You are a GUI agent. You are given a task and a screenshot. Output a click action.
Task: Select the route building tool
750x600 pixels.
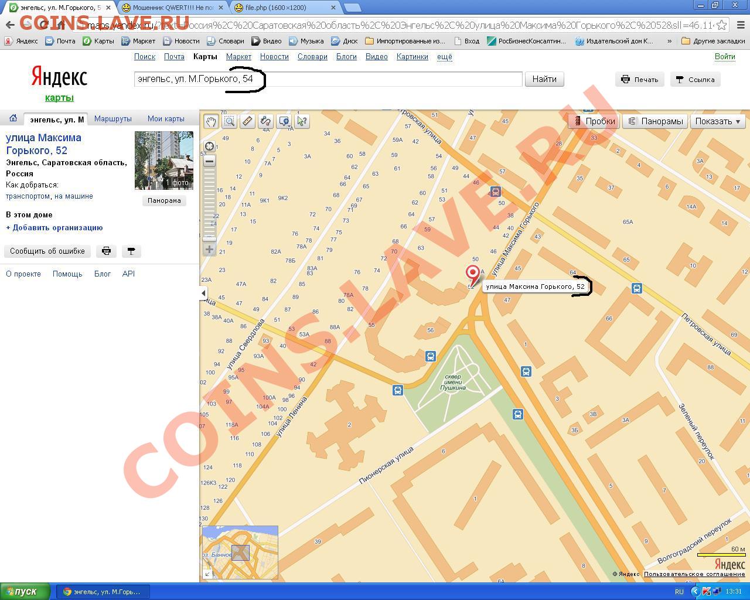coord(265,121)
